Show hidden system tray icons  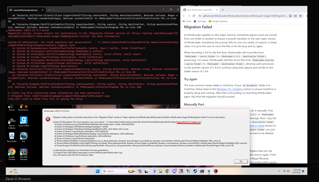280,171
